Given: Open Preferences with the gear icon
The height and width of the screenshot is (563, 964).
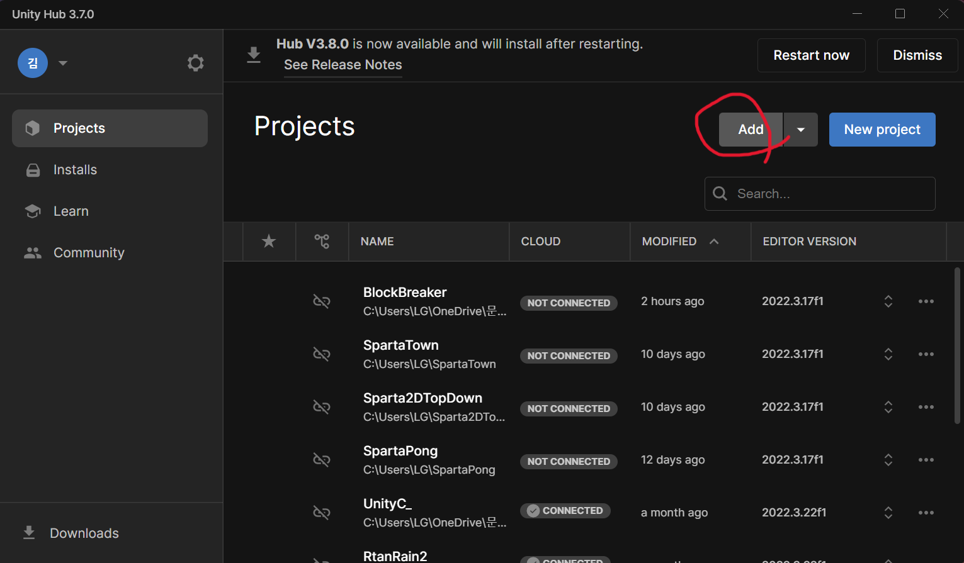Looking at the screenshot, I should point(196,63).
